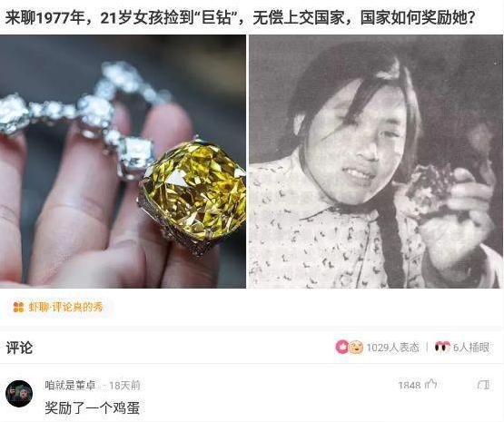Tap the share icon beside the comment
Screen dimensions: 504x422
[483, 385]
